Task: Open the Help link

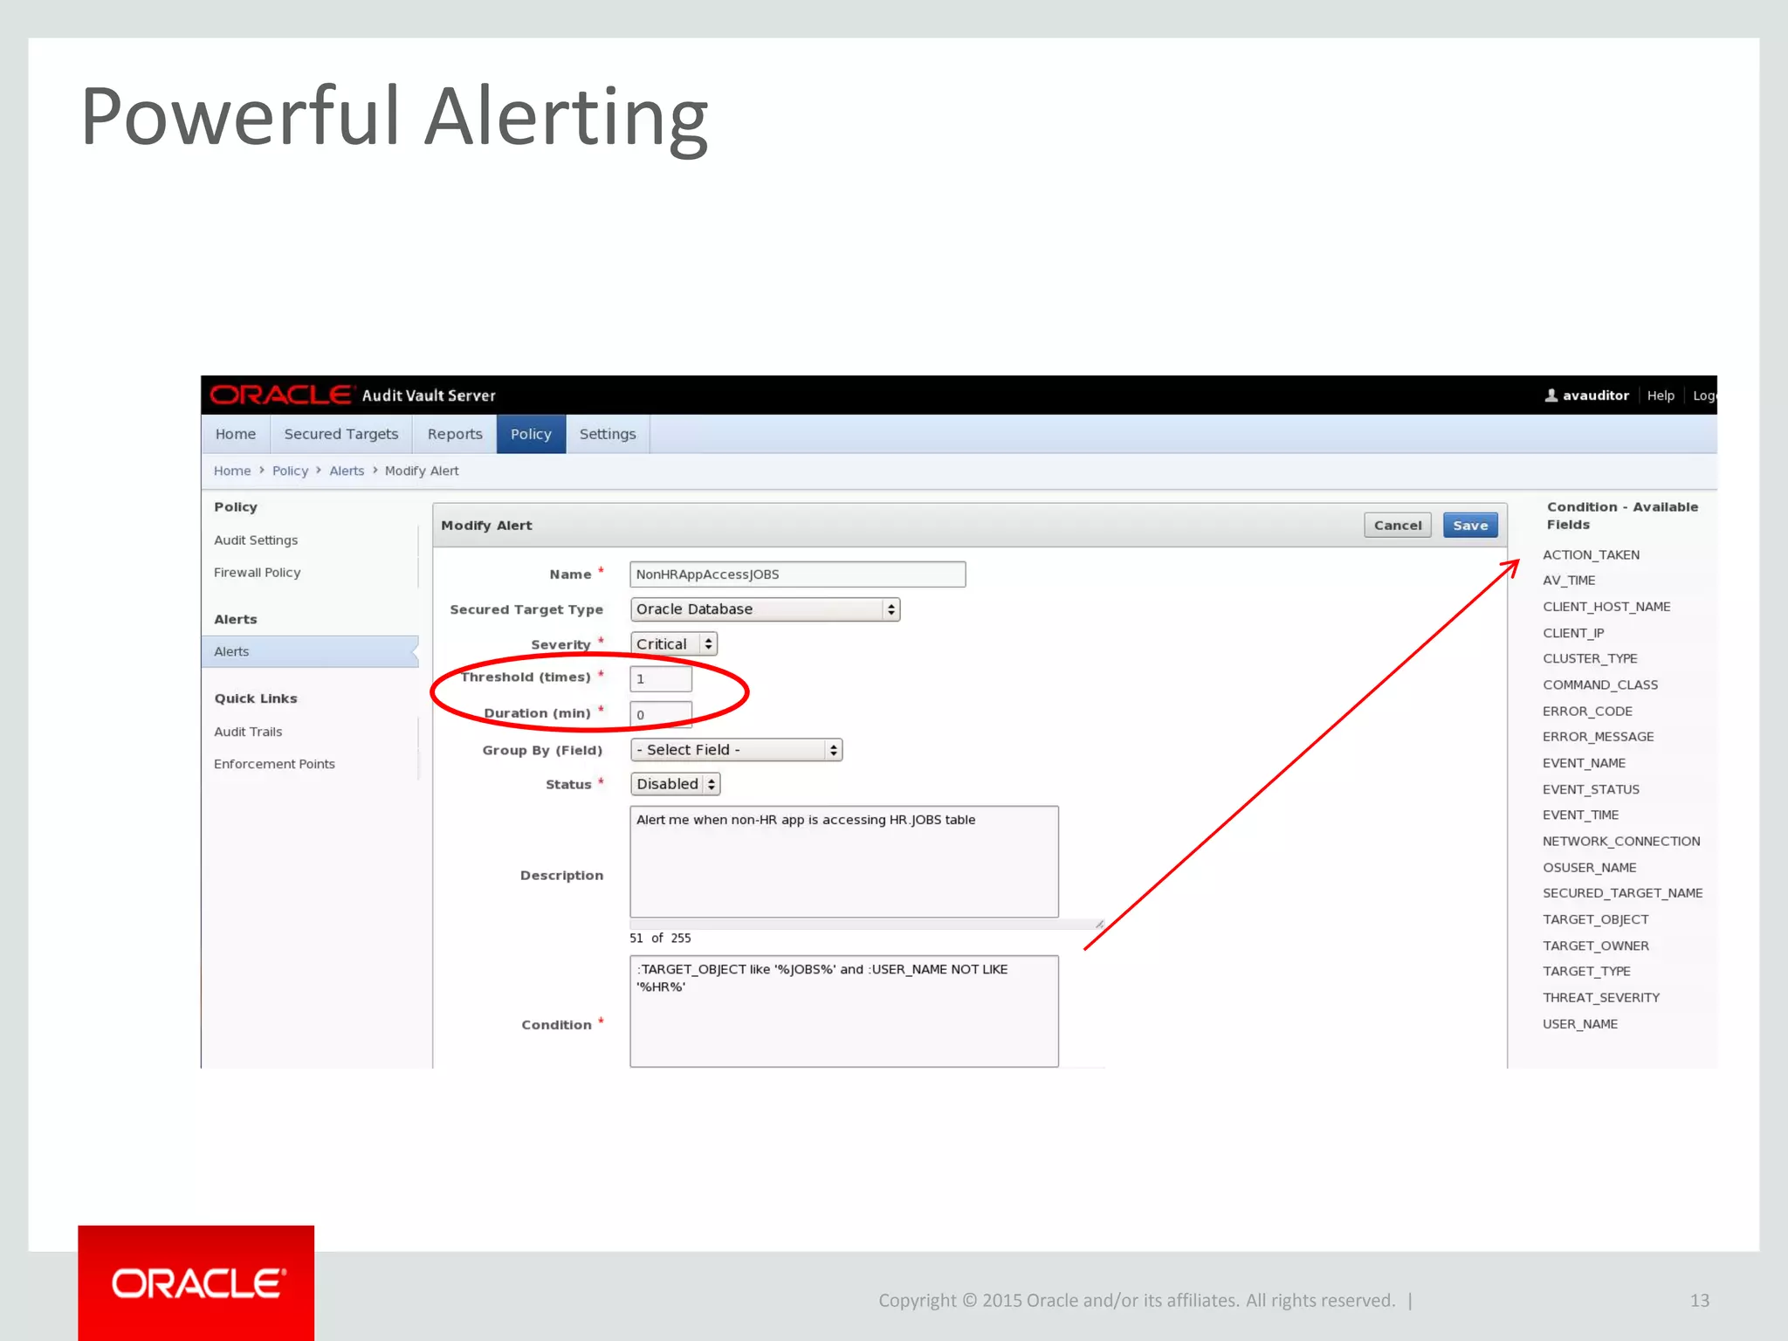Action: point(1661,395)
